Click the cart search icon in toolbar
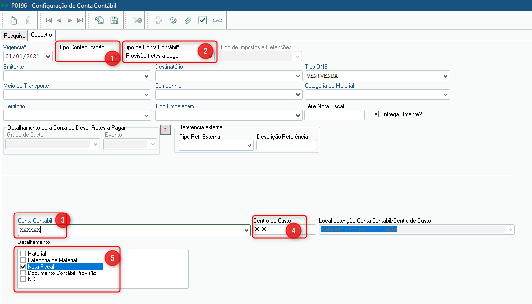The image size is (532, 304). point(137,20)
